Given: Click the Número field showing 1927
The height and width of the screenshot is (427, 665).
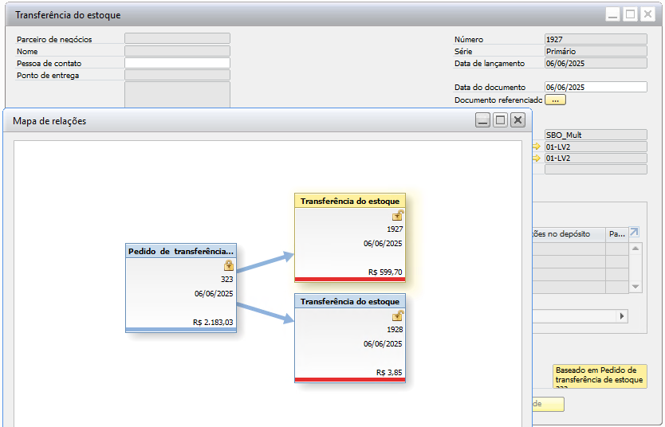Looking at the screenshot, I should click(596, 39).
